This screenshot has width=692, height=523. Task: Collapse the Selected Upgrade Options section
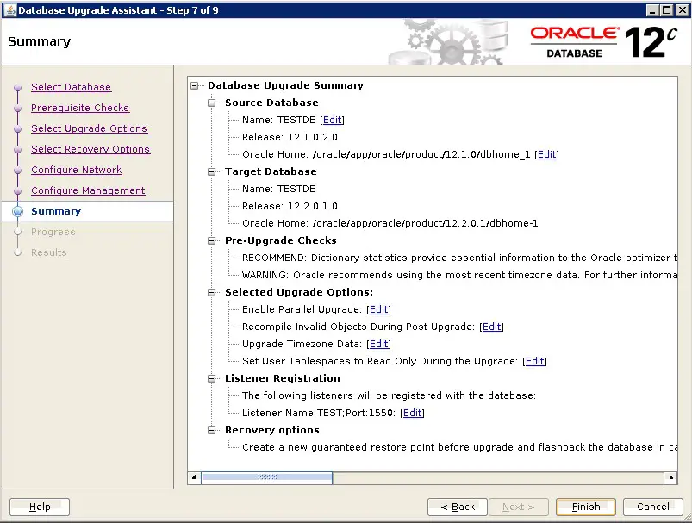[x=212, y=292]
